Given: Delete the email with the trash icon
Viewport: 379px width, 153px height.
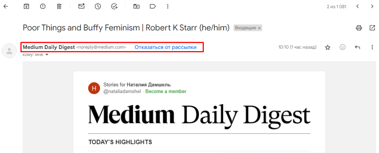Looking at the screenshot, I should (x=59, y=6).
